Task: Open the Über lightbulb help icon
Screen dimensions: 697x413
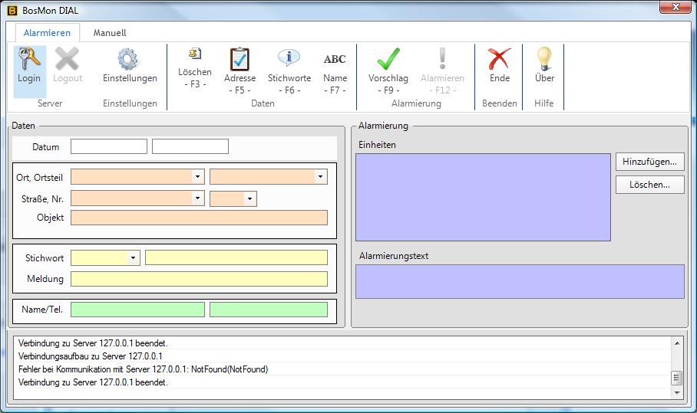Action: pos(544,60)
